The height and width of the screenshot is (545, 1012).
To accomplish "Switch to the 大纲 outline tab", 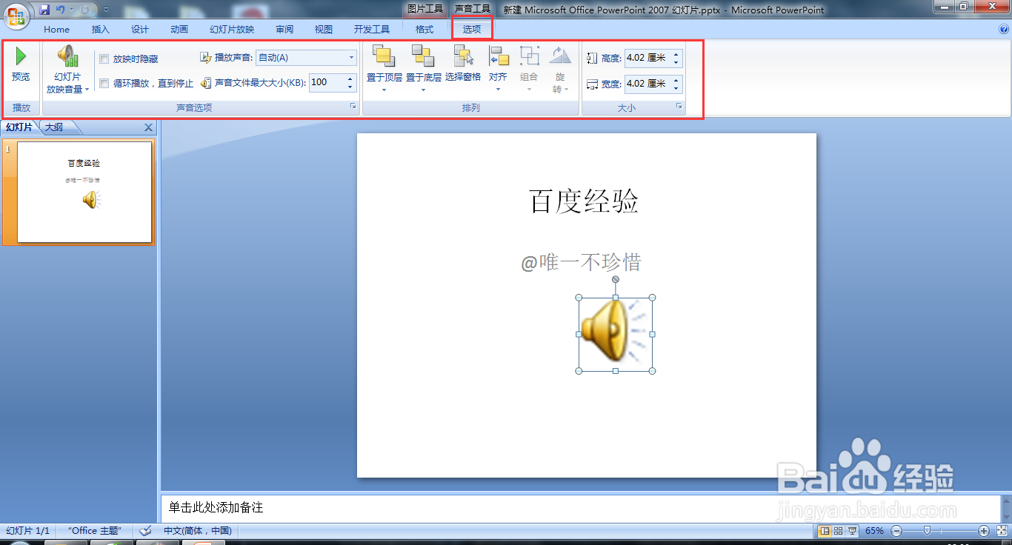I will coord(52,127).
